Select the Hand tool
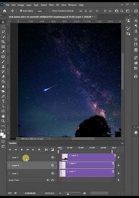 point(3,116)
